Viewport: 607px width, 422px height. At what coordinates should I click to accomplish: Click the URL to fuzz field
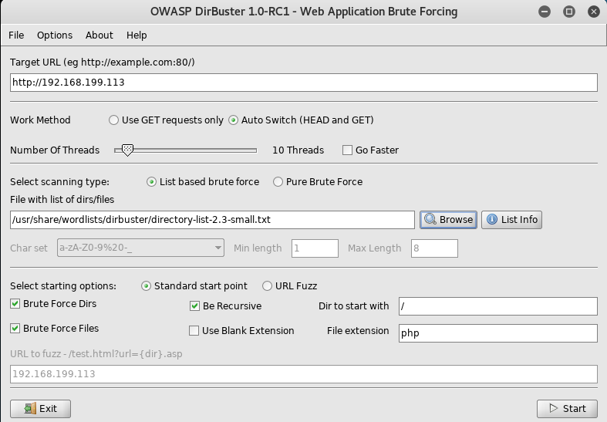304,374
